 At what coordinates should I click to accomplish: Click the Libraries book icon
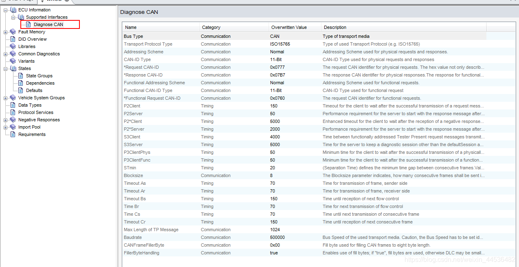[13, 46]
